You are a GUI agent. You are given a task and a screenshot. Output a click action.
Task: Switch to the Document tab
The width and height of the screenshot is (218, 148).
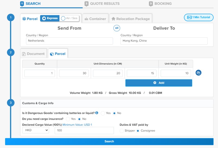click(x=33, y=54)
